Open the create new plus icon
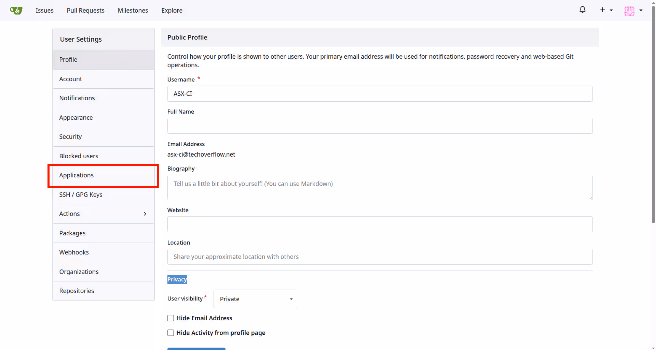This screenshot has width=656, height=350. pyautogui.click(x=602, y=10)
